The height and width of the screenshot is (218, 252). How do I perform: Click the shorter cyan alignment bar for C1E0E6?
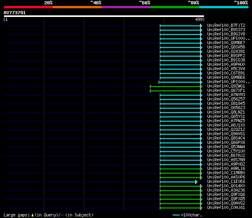point(178,182)
